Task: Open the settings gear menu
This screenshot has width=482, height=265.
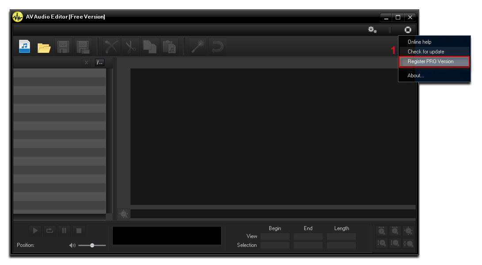Action: (372, 30)
